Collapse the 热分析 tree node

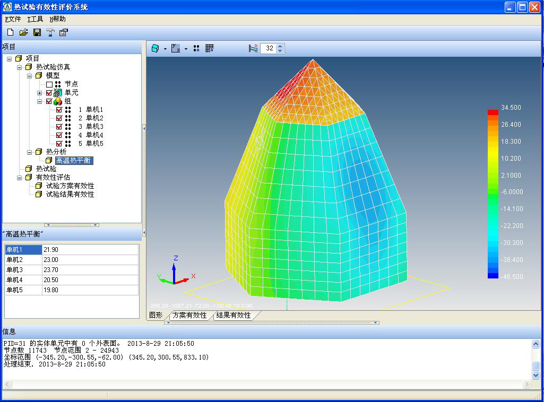pyautogui.click(x=30, y=152)
